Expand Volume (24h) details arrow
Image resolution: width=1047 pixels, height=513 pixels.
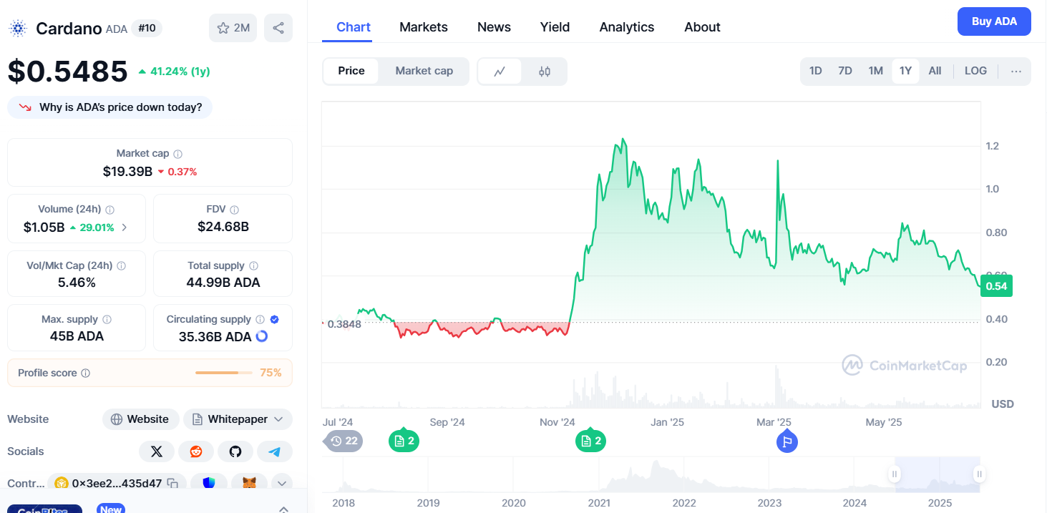(125, 228)
